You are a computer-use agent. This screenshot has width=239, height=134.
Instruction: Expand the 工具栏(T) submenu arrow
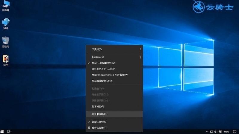click(140, 49)
